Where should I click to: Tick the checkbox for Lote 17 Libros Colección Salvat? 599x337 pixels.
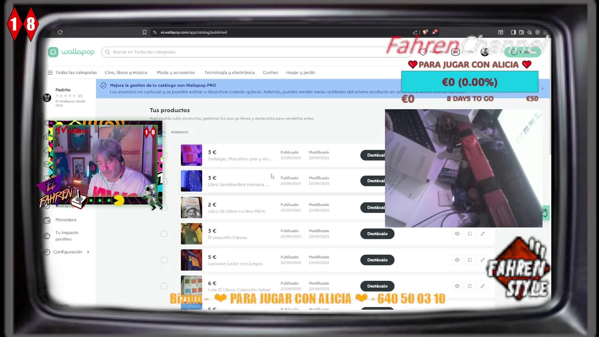(164, 286)
